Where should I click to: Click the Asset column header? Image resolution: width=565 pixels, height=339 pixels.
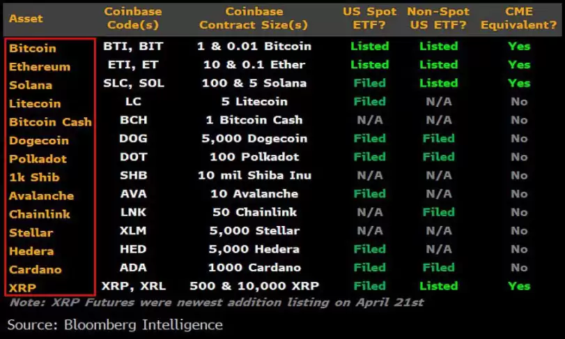pyautogui.click(x=26, y=18)
